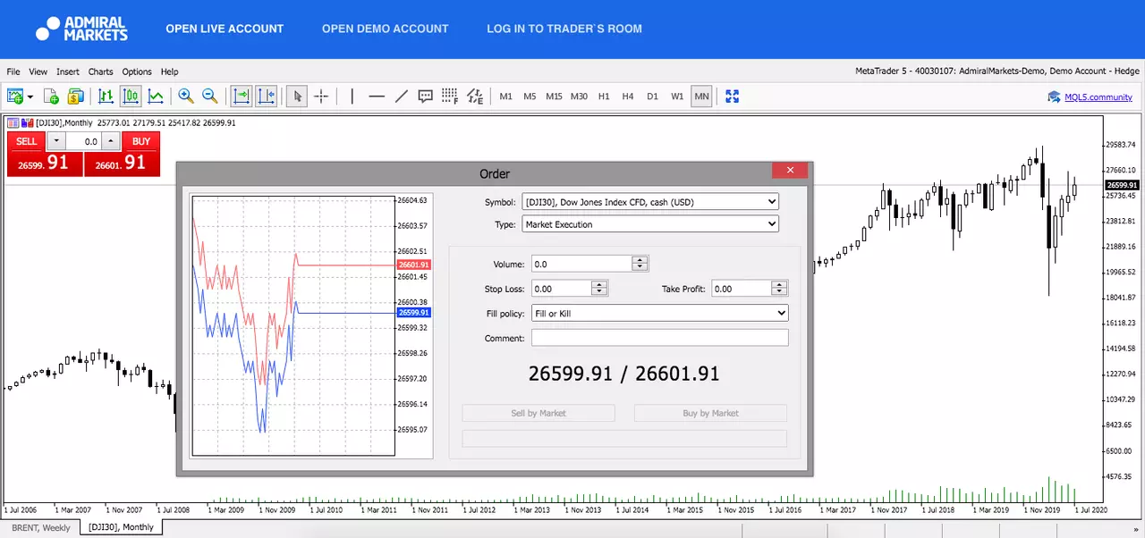The image size is (1145, 538).
Task: Select the Fibonacci retracement tool
Action: 450,97
